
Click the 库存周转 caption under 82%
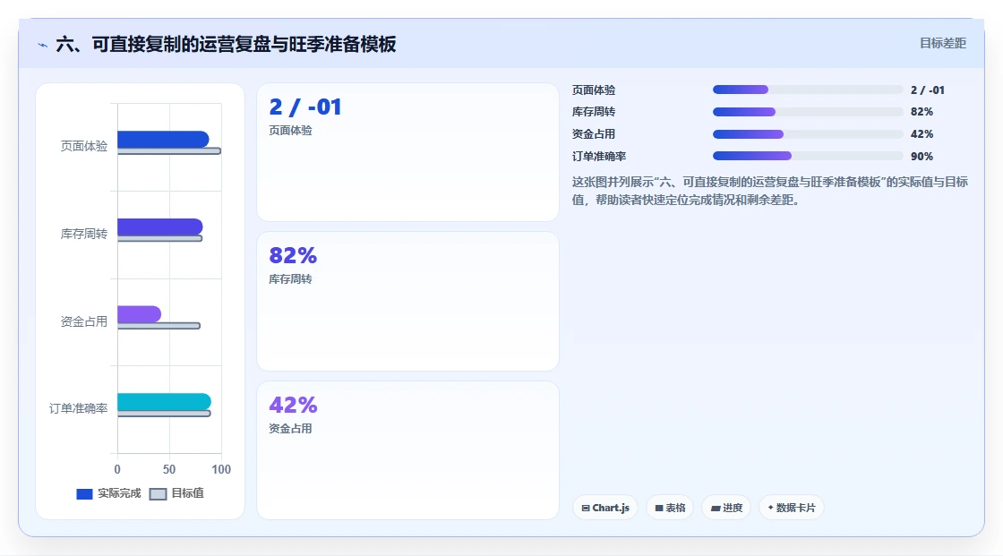click(x=290, y=279)
